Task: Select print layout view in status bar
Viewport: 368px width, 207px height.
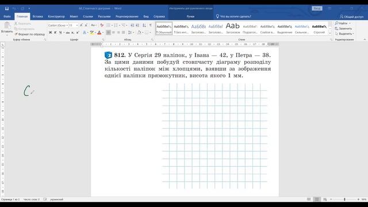Action: (x=317, y=200)
